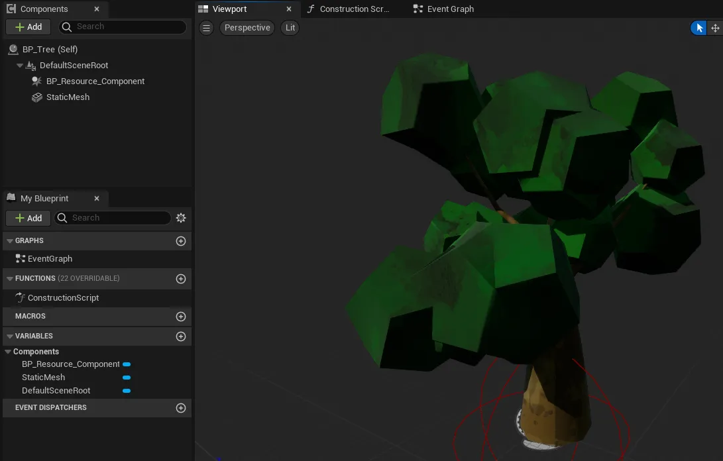Click the Event Graph tab icon
This screenshot has height=461, width=723.
[x=417, y=9]
